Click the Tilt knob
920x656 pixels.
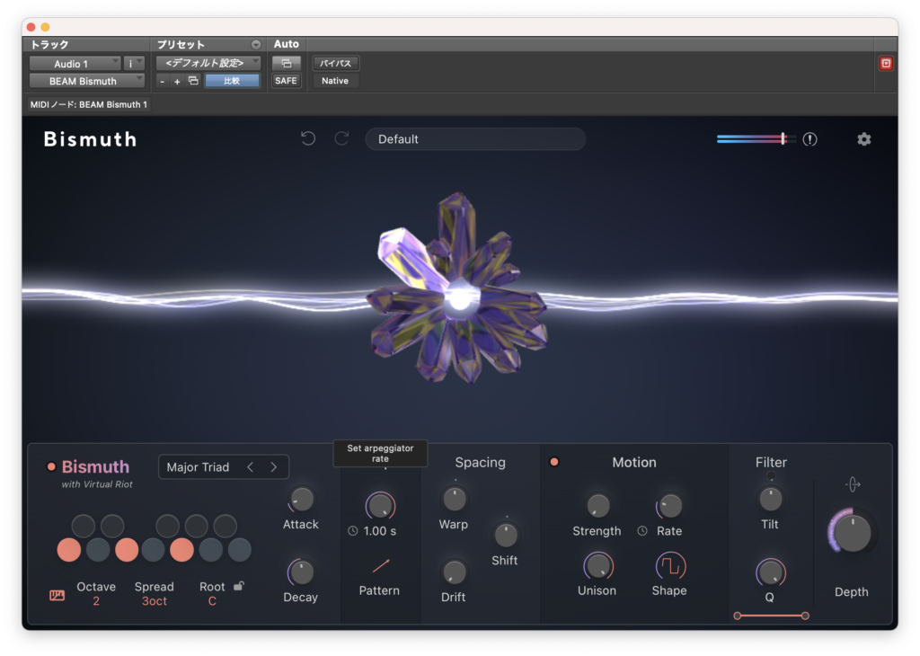770,500
